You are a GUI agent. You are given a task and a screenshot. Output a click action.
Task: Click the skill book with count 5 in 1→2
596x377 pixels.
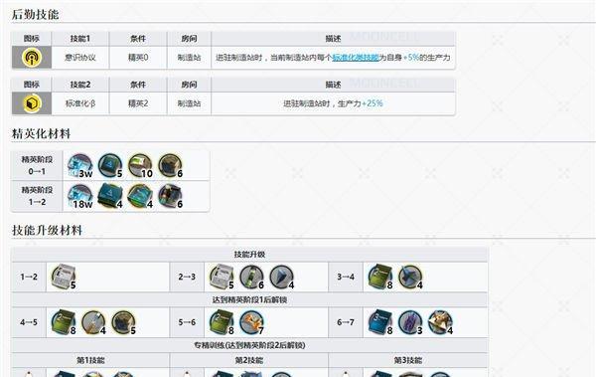coord(64,277)
